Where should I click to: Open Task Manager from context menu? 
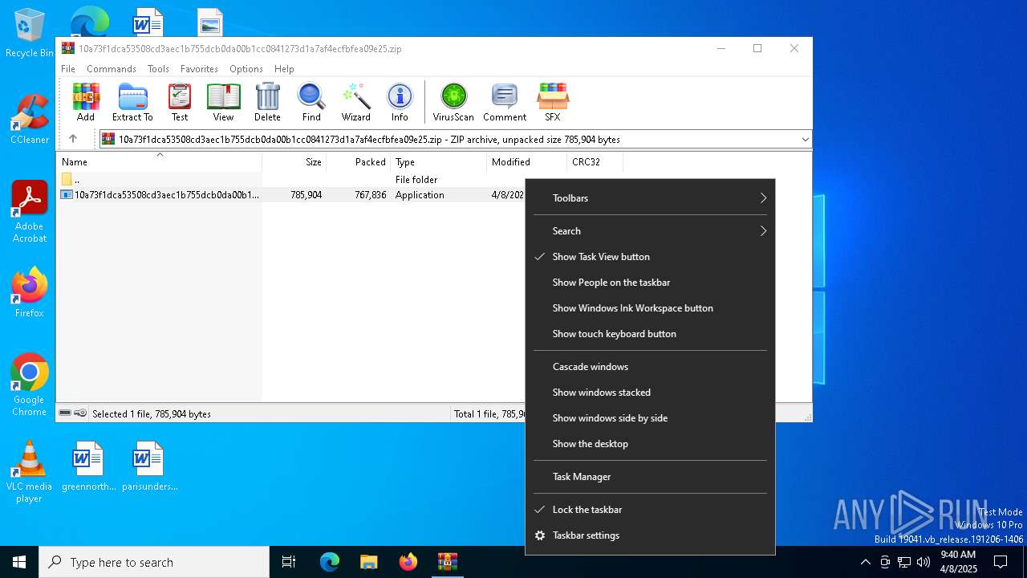650,477
